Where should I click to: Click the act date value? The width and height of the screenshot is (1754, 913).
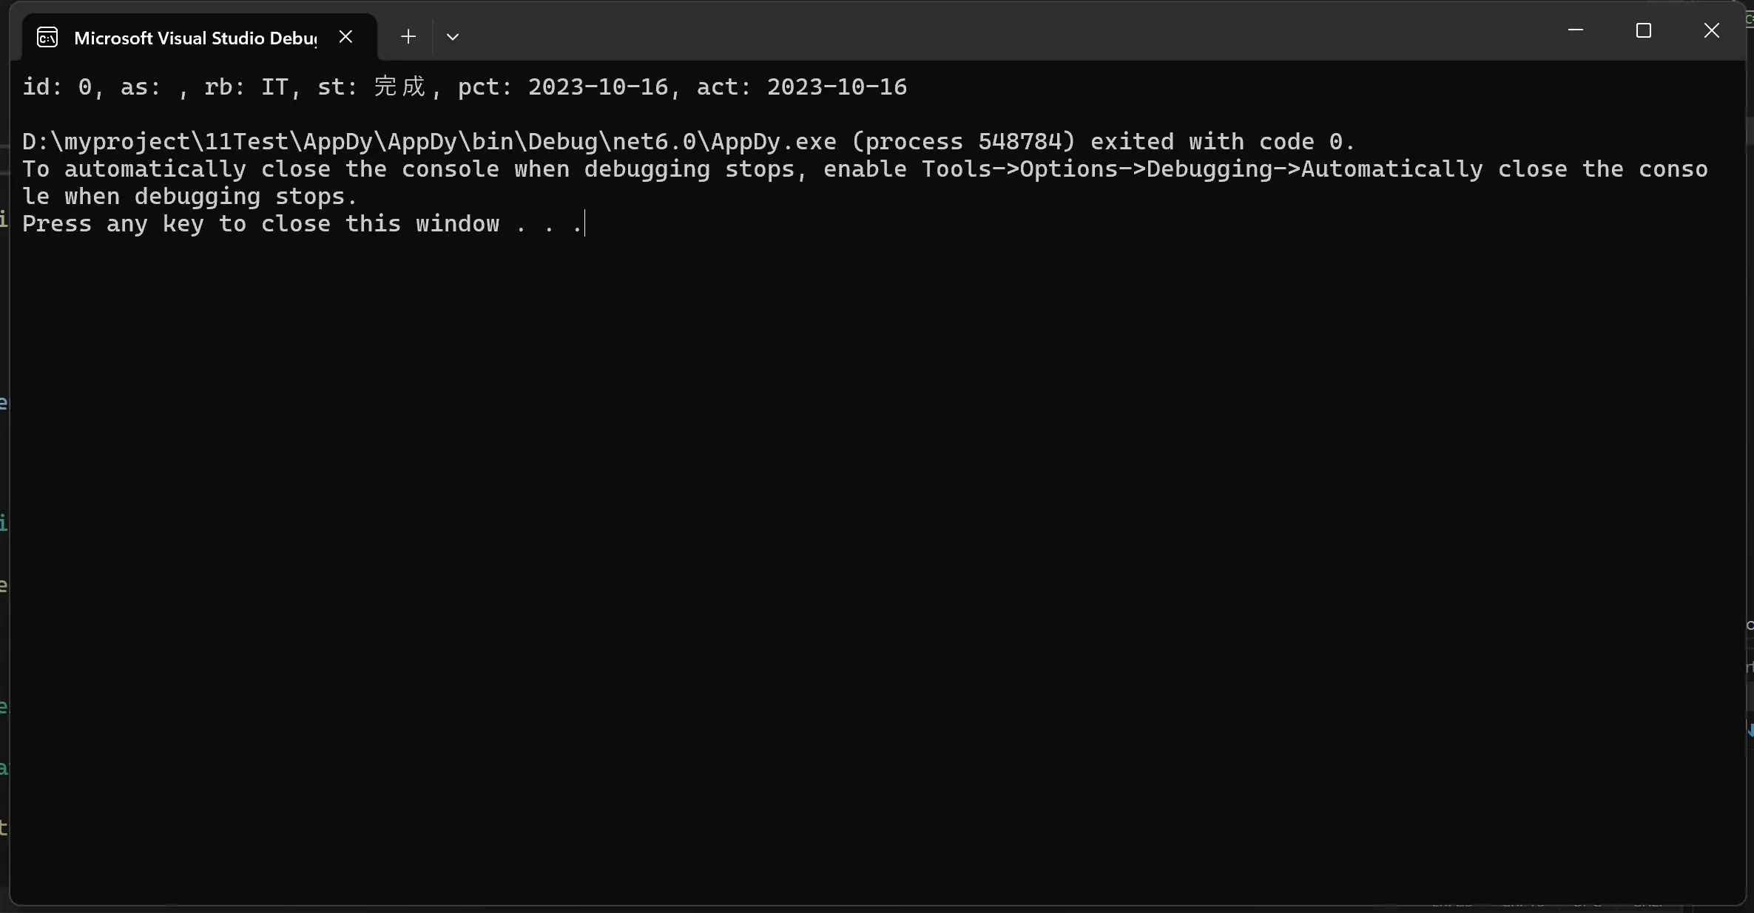coord(837,87)
